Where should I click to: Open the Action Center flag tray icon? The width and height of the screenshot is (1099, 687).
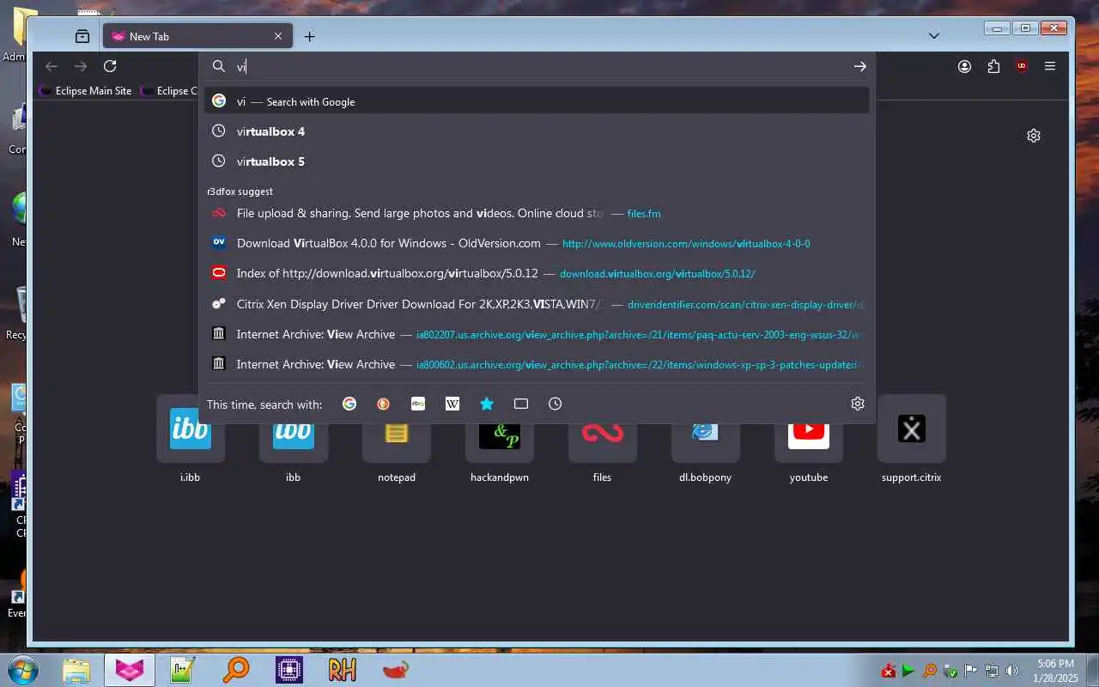[x=971, y=671]
